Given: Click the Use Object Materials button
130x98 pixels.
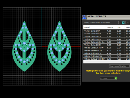Looking at the screenshot, I should [x=119, y=66].
